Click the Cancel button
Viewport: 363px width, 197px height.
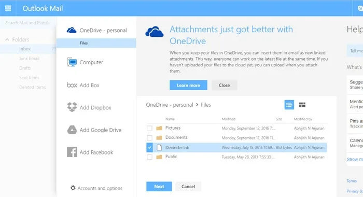(x=188, y=186)
